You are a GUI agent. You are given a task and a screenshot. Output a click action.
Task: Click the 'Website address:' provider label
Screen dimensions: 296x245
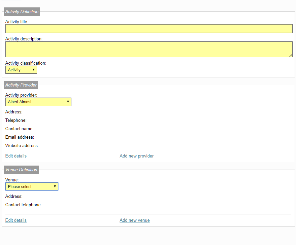[x=22, y=146]
